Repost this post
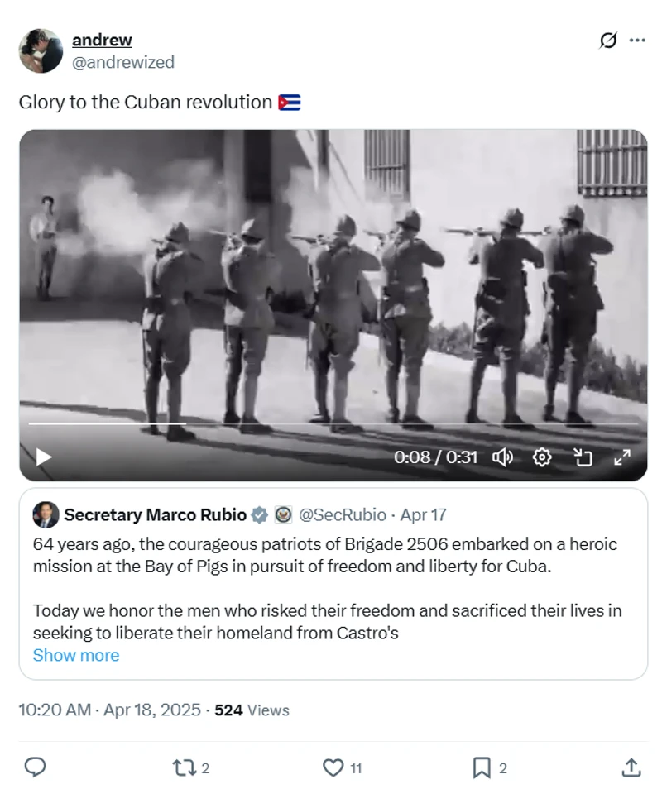 (182, 767)
